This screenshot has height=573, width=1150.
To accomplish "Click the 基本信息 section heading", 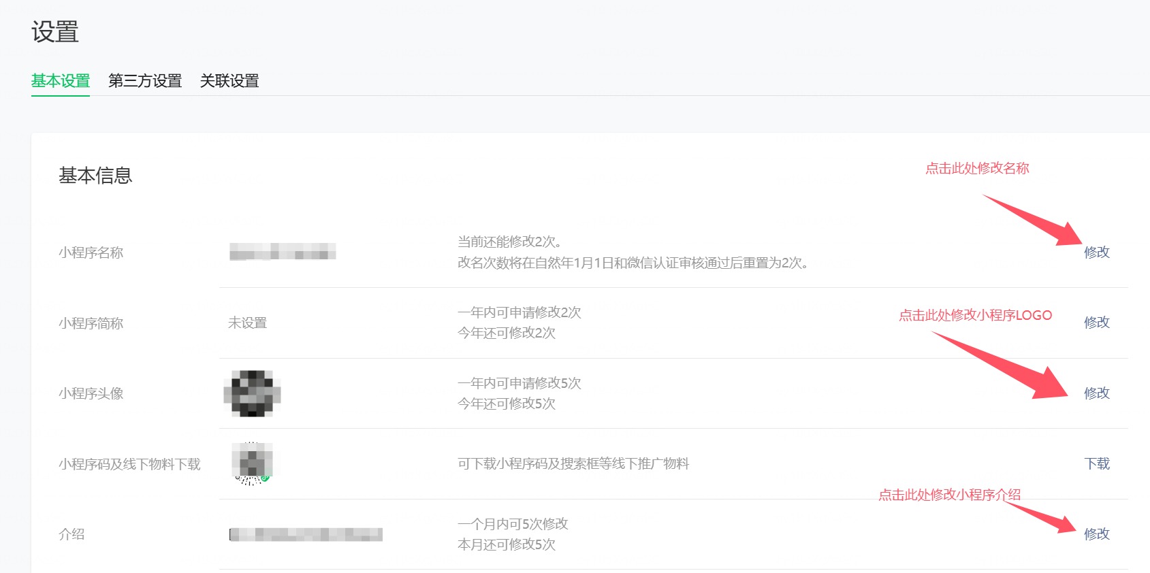I will click(x=95, y=176).
